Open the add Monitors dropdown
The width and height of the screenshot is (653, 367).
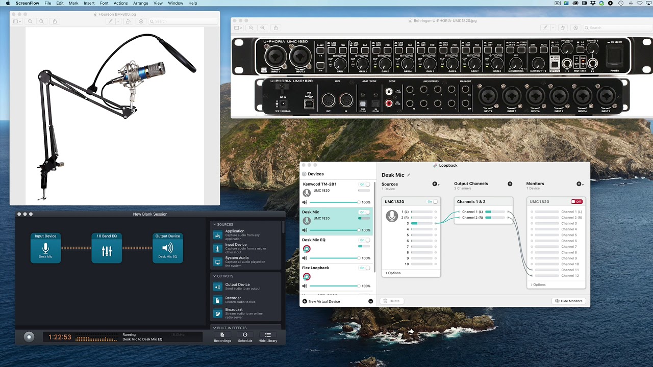tap(580, 184)
